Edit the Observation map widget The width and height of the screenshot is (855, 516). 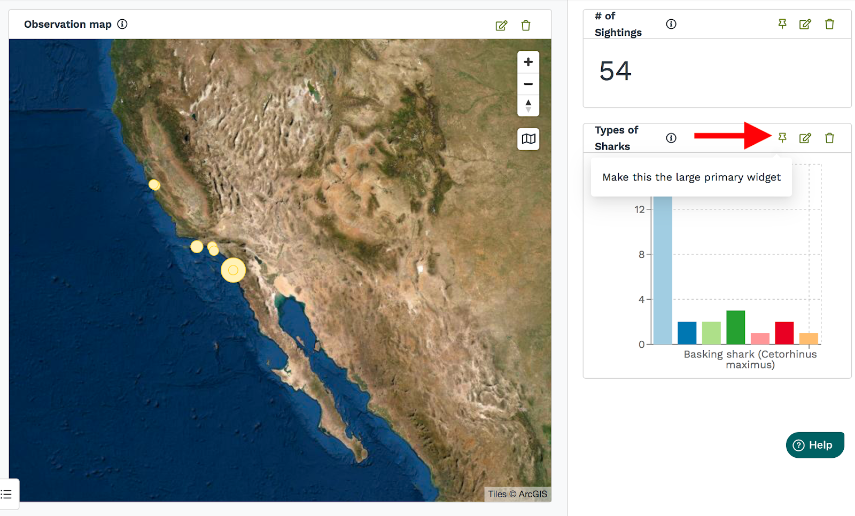coord(501,26)
